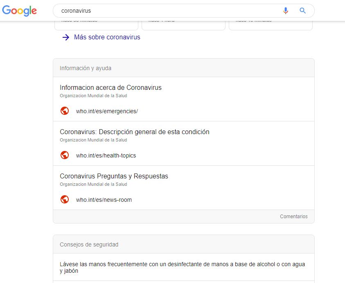Click the who.int/es/news-room URL text
Screen dimensions: 345x283
(104, 200)
